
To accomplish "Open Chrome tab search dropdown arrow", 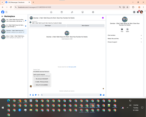I will click(x=2, y=2).
